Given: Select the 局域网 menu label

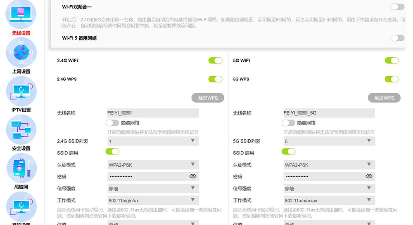Looking at the screenshot, I should (x=21, y=187).
